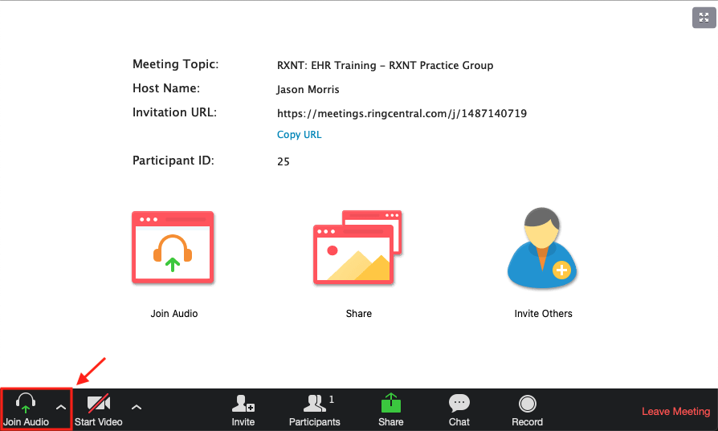Viewport: 718px width, 431px height.
Task: Start Video using the crossed camera icon
Action: click(x=99, y=409)
